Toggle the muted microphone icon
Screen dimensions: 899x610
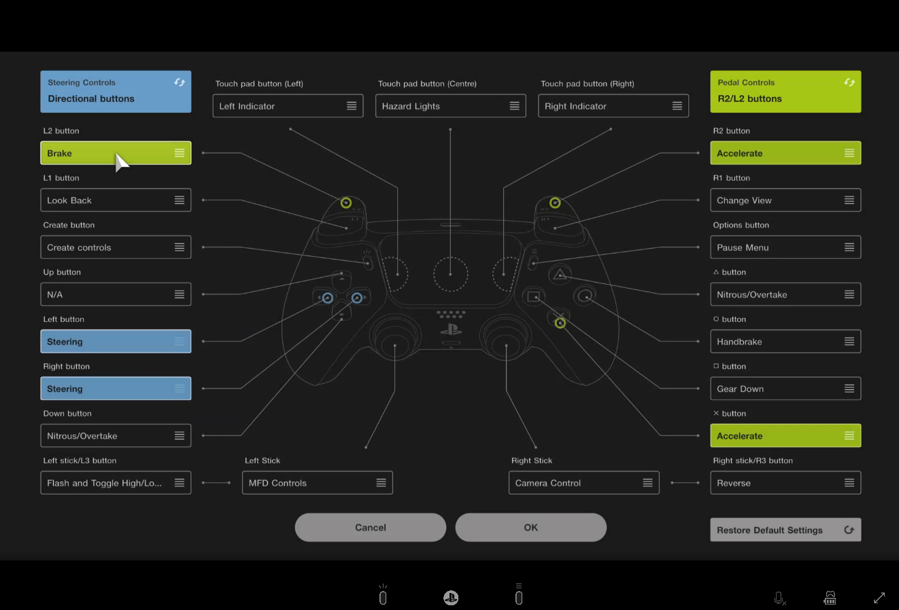pyautogui.click(x=780, y=598)
